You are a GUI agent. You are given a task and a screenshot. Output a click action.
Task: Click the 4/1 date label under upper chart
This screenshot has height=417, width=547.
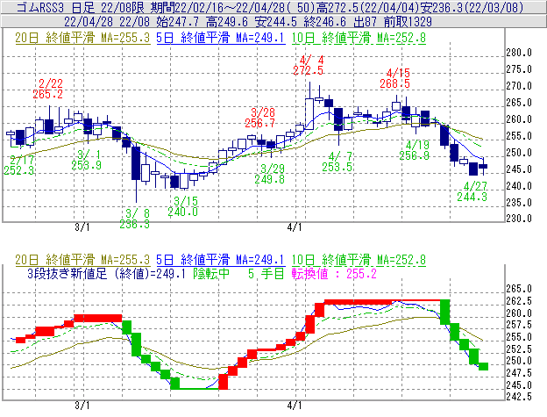(x=295, y=227)
